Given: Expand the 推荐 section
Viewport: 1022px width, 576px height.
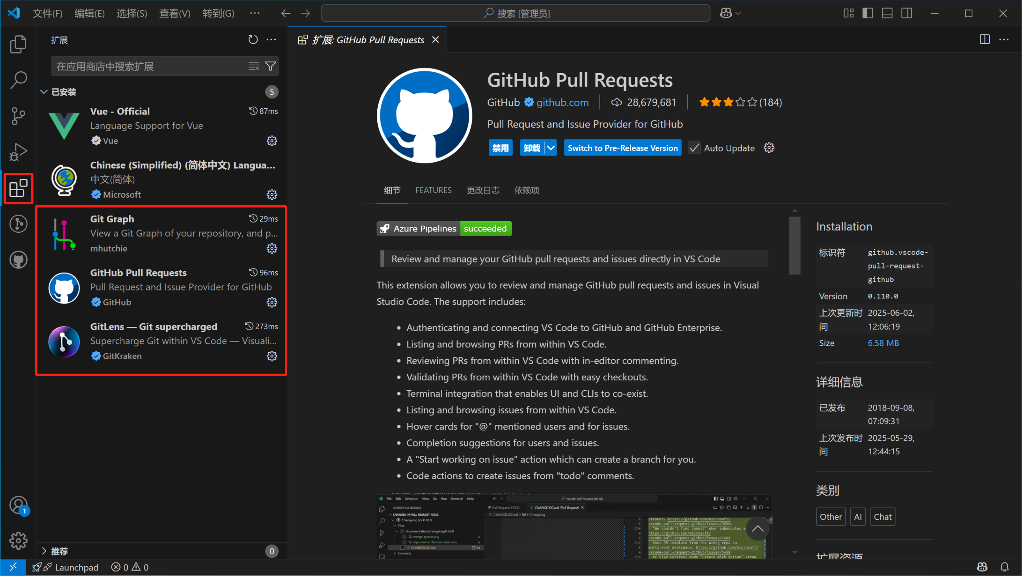Looking at the screenshot, I should click(44, 551).
